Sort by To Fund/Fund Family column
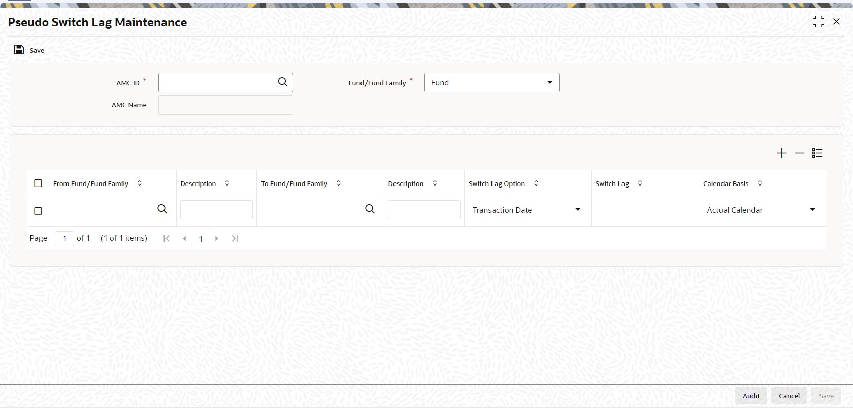 coord(339,183)
